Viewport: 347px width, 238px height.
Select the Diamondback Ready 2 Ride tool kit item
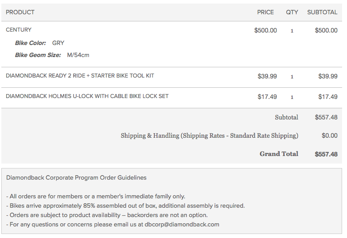tap(80, 76)
